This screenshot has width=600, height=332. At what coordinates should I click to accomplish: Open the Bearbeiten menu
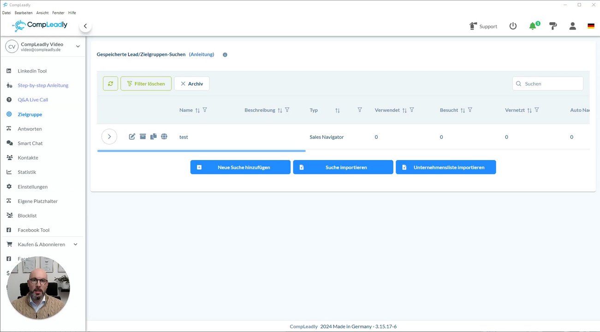(x=24, y=13)
